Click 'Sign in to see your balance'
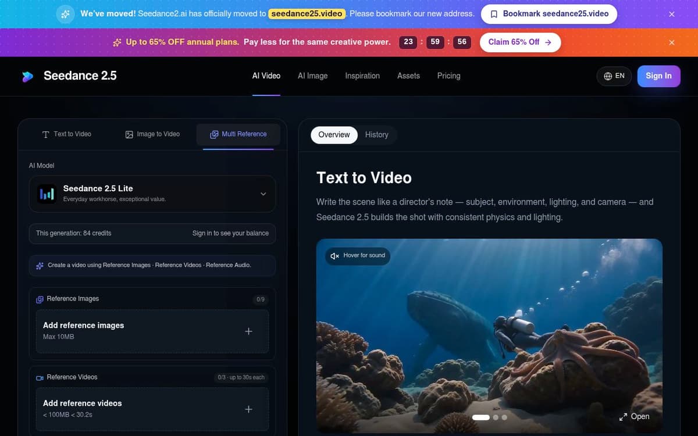This screenshot has width=698, height=436. tap(230, 233)
